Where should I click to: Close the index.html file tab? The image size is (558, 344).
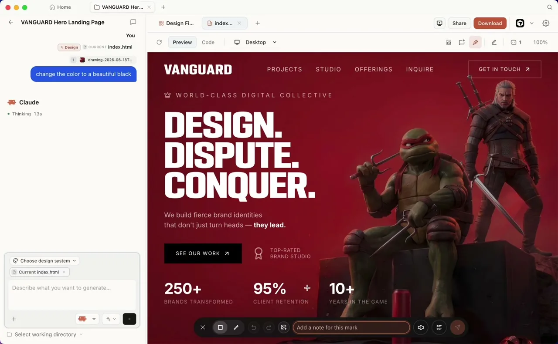tap(239, 23)
